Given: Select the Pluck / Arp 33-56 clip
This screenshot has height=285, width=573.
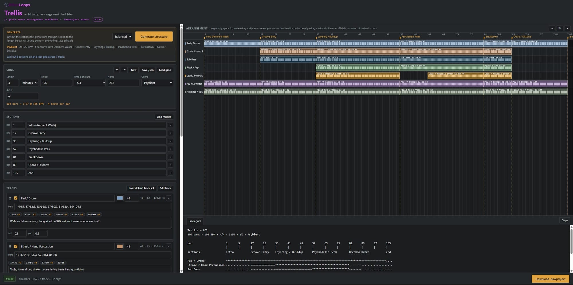Looking at the screenshot, I should (x=358, y=67).
